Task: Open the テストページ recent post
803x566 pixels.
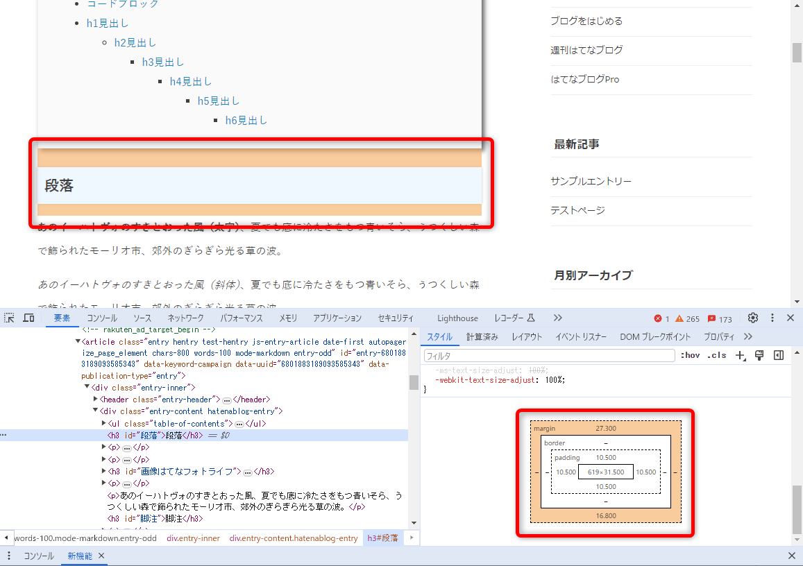Action: click(x=577, y=210)
